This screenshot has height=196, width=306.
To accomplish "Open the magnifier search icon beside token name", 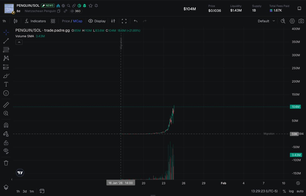I will point(69,6).
